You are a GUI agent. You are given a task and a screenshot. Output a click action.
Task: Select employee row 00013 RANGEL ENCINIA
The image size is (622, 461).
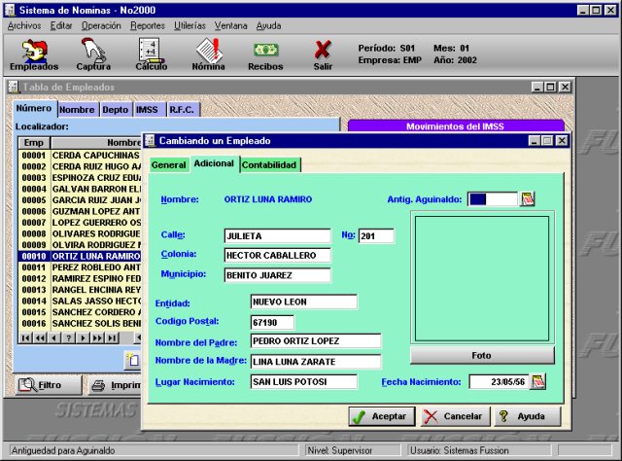pyautogui.click(x=80, y=290)
